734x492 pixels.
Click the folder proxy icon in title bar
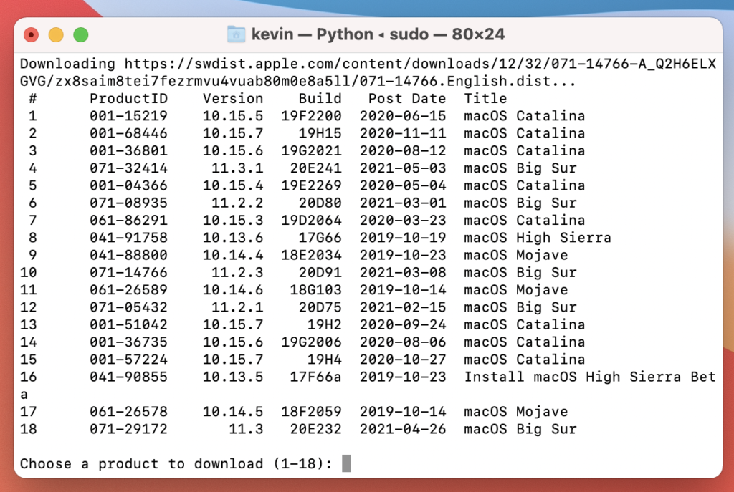point(235,34)
